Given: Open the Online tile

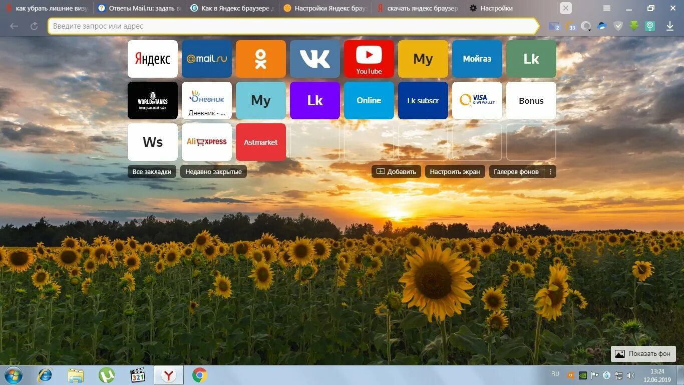Looking at the screenshot, I should coord(369,100).
